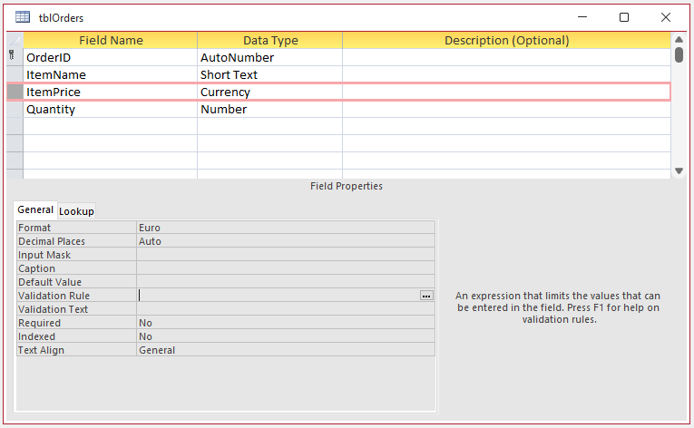
Task: Click the Description cell for Quantity
Action: (507, 110)
